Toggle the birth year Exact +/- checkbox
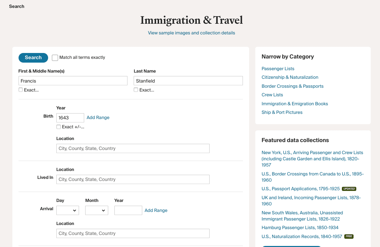The height and width of the screenshot is (247, 380). pyautogui.click(x=58, y=127)
